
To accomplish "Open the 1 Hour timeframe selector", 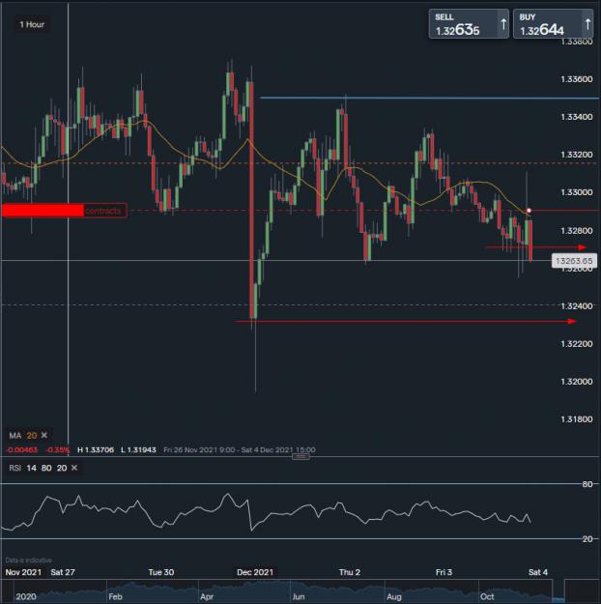I will coord(32,25).
